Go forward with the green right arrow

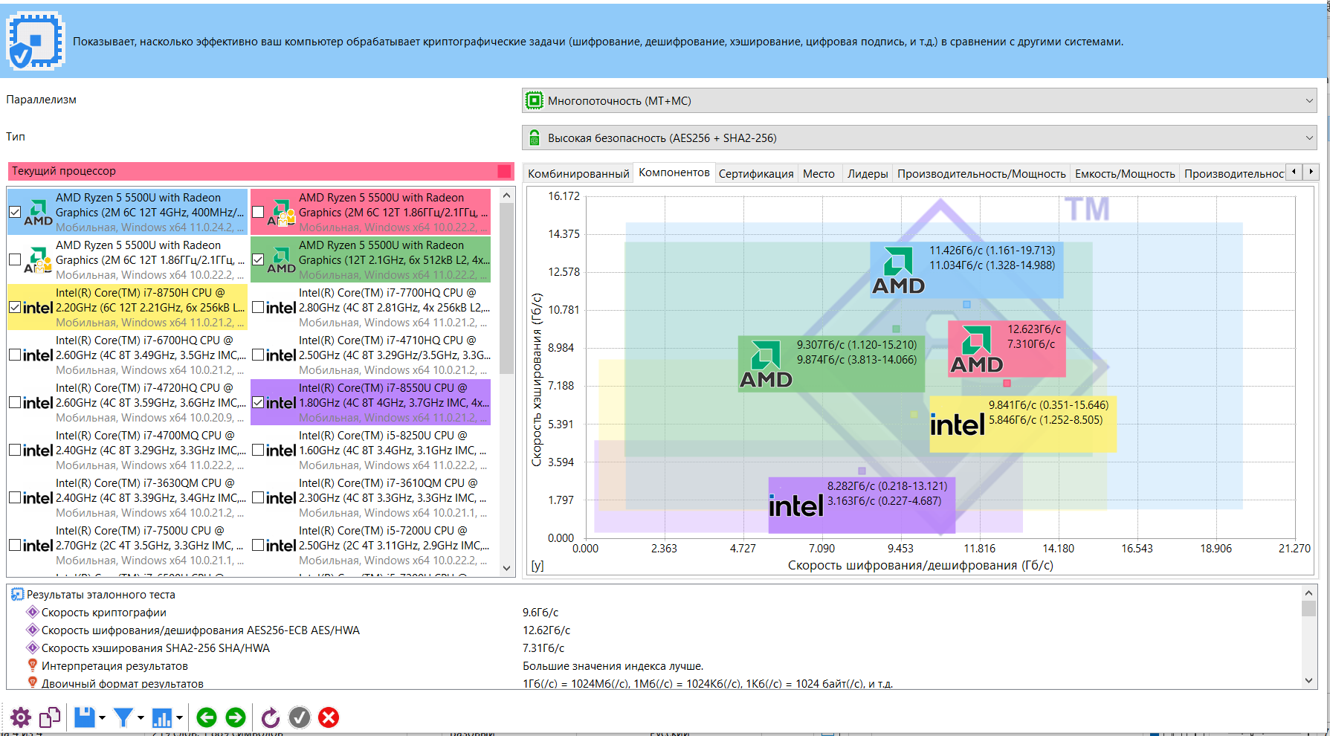(236, 717)
